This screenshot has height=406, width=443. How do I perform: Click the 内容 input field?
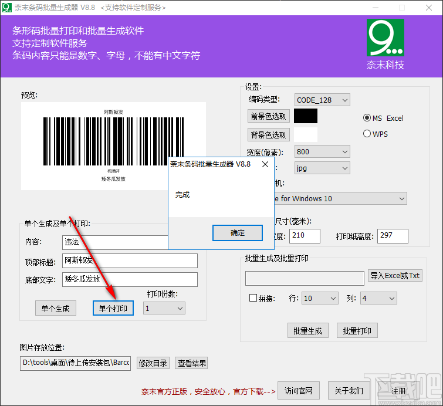pos(115,242)
